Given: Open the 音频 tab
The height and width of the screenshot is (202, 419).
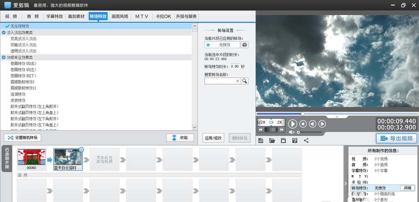Looking at the screenshot, I should point(33,17).
